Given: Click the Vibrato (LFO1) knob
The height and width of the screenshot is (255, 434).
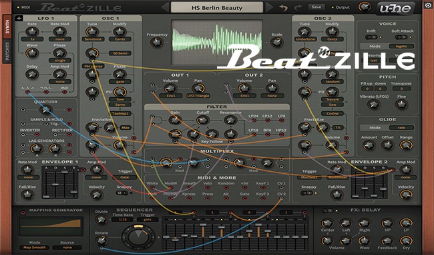Looking at the screenshot, I should pos(373,105).
